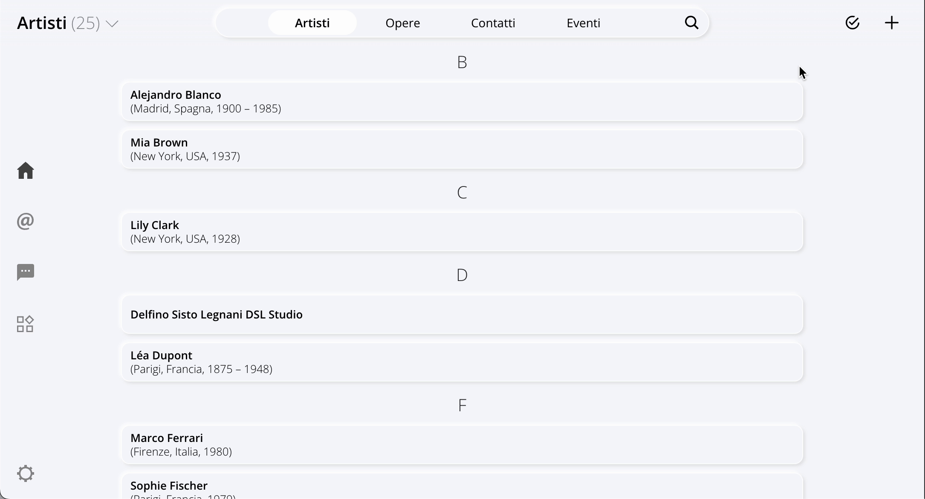Expand the Artisti (25) dropdown chevron
The image size is (925, 499).
pyautogui.click(x=112, y=23)
